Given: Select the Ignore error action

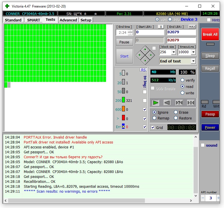Looking at the screenshot, I should coord(154,112).
